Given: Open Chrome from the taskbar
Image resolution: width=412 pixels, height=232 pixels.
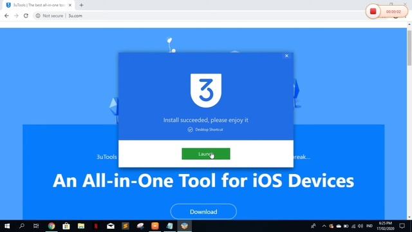Looking at the screenshot, I should (51, 226).
